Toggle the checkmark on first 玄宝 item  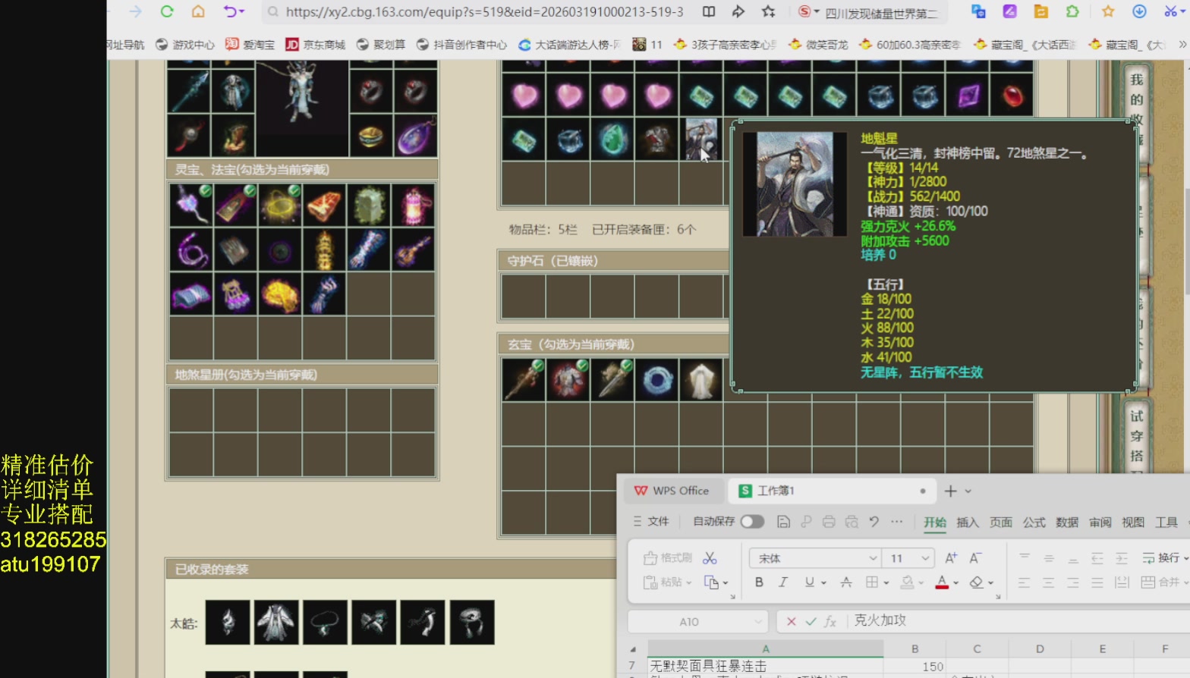pyautogui.click(x=537, y=366)
